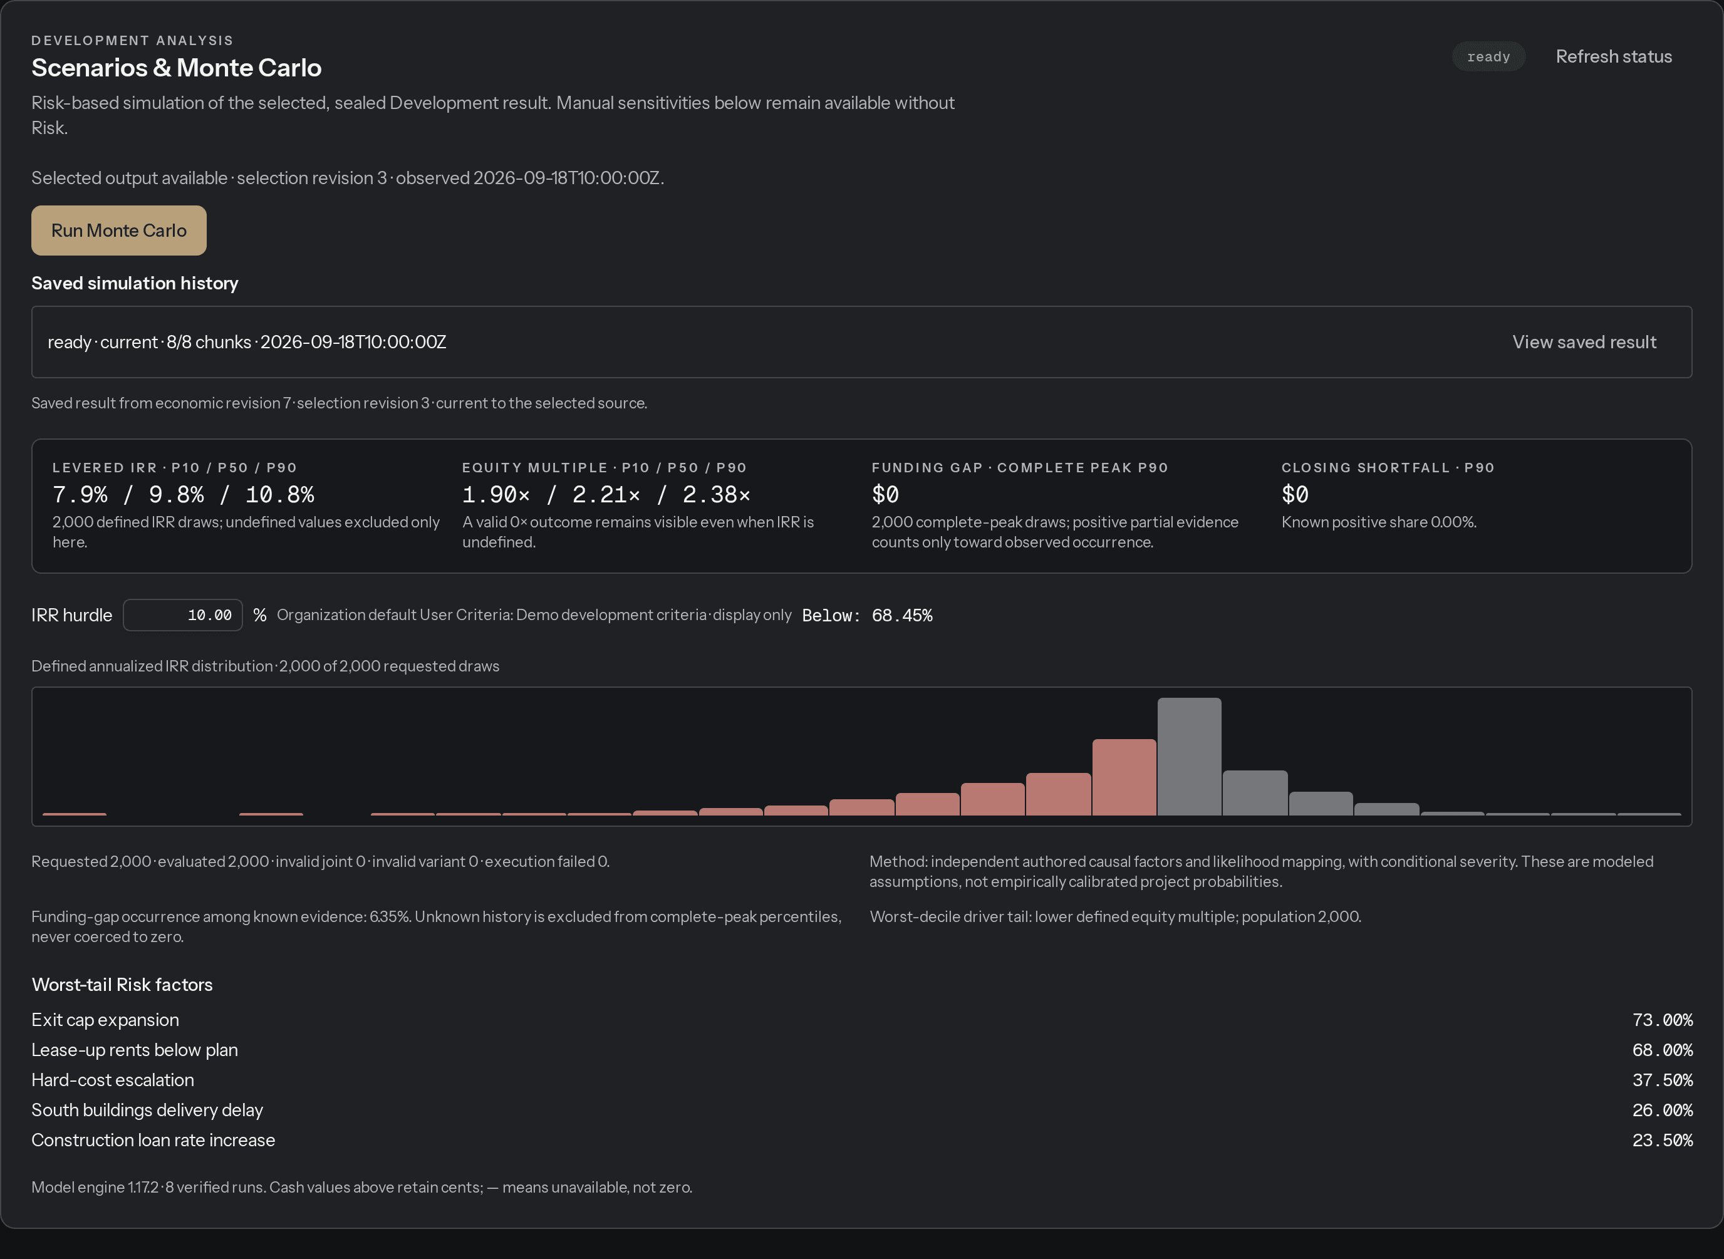Click the "Worst-tail Risk factors" heading
Screen dimensions: 1724x1259
tap(122, 985)
